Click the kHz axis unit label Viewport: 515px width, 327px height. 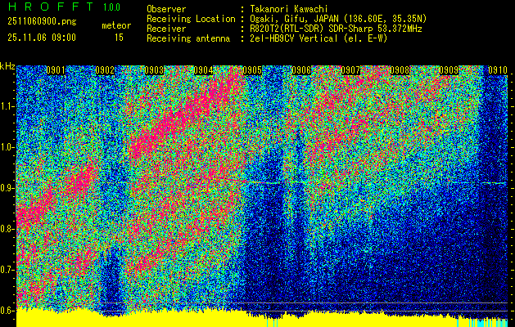tap(7, 66)
